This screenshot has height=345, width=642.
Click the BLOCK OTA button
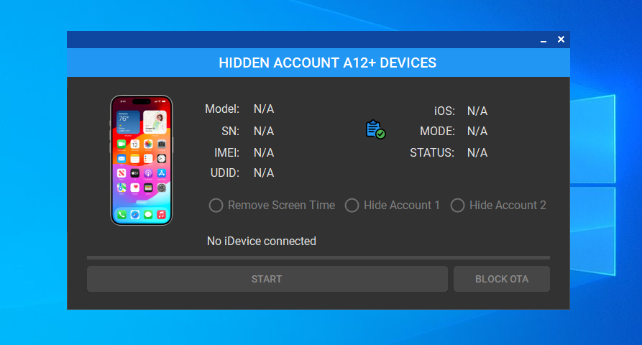tap(501, 279)
